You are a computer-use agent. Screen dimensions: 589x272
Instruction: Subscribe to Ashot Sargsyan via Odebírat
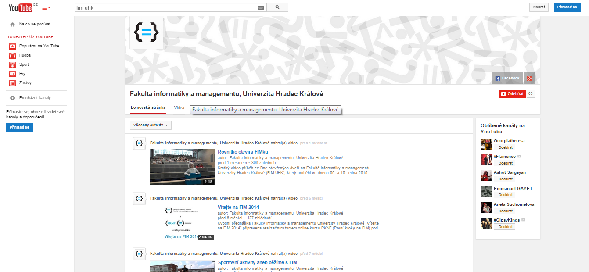pyautogui.click(x=504, y=179)
